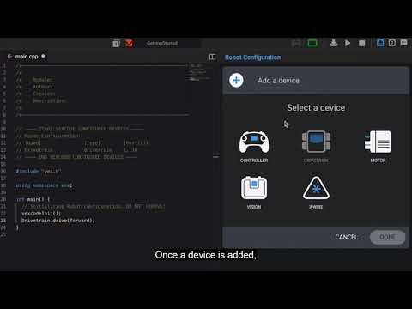Screen dimensions: 412x309
Task: Select the 3-Wire device
Action: point(316,192)
